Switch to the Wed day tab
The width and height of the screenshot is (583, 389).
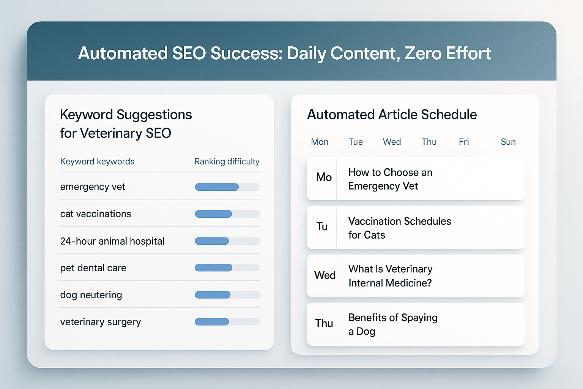coord(392,142)
